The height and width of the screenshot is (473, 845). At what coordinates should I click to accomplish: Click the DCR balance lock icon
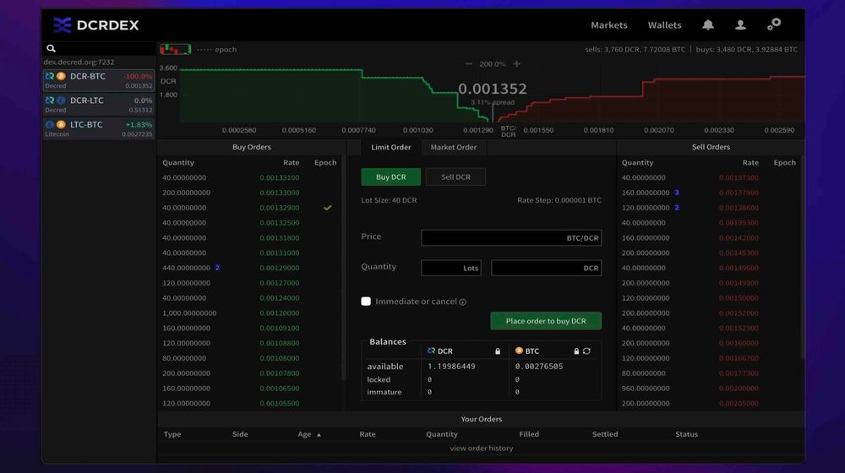pyautogui.click(x=498, y=351)
